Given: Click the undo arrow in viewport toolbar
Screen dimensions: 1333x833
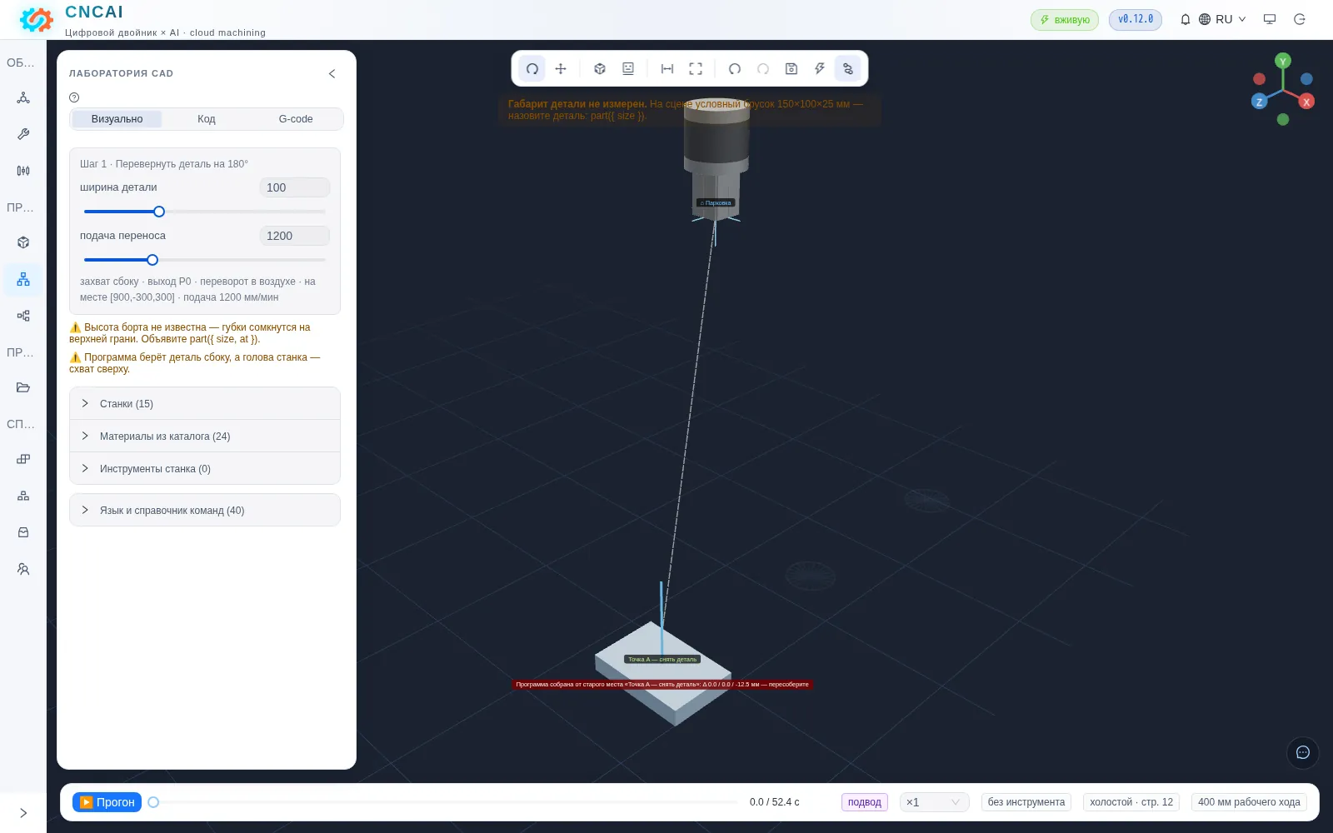Looking at the screenshot, I should (x=735, y=68).
